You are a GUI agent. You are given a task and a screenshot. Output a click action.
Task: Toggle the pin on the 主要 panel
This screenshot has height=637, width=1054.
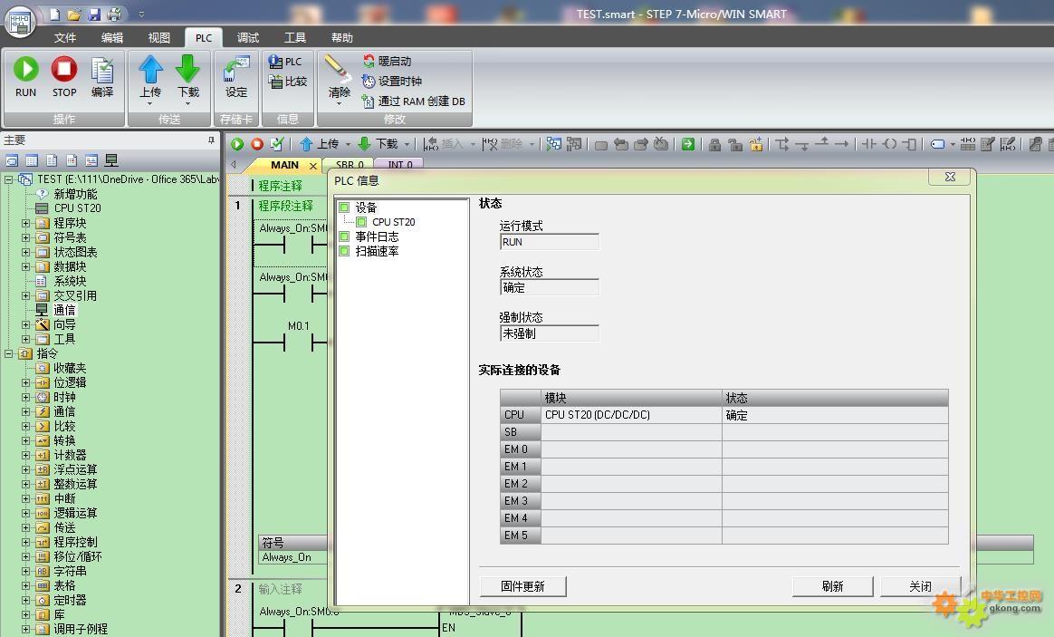pyautogui.click(x=211, y=140)
